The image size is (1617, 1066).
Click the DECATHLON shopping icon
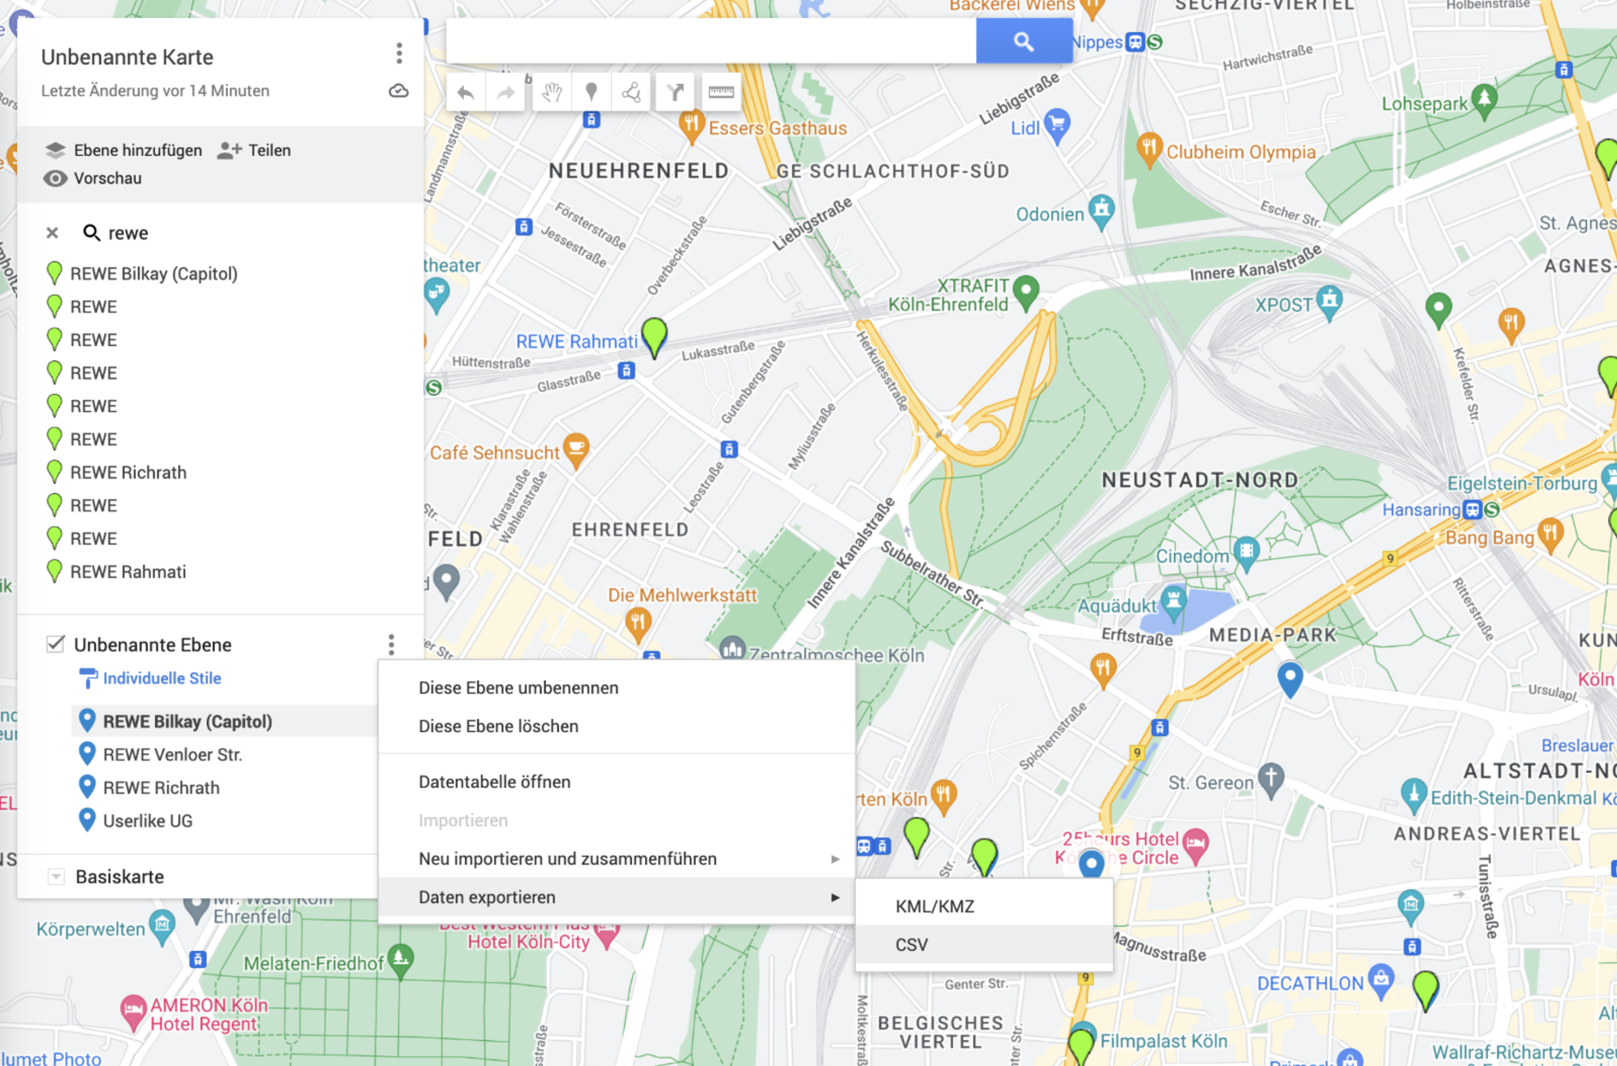(1382, 981)
